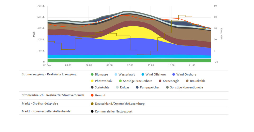Toggle the Braunkohle legend entry
254x132 pixels.
tap(196, 81)
